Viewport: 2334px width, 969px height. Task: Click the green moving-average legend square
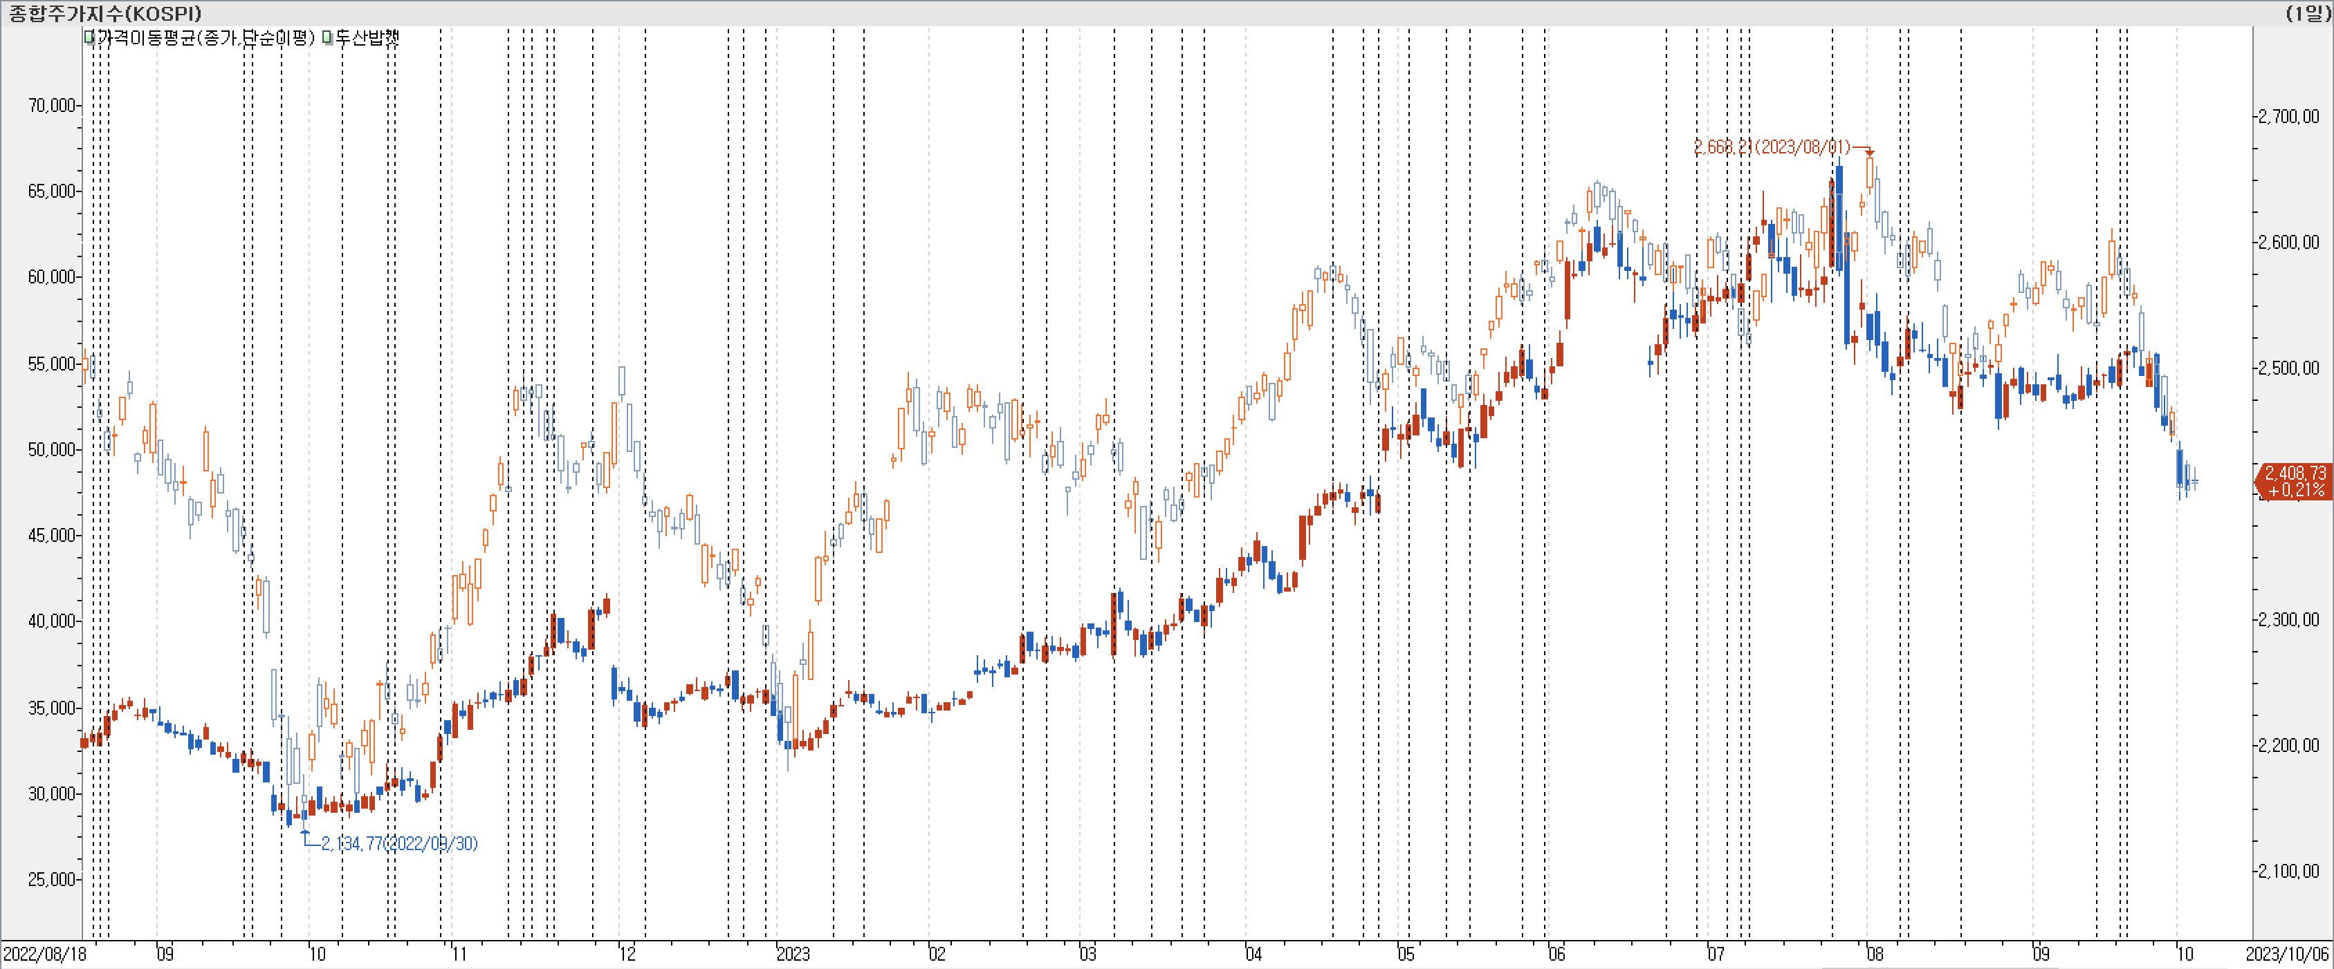[89, 38]
